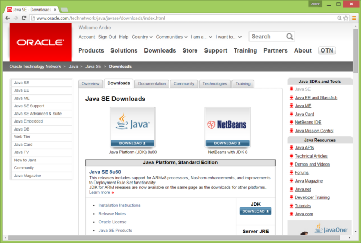Click the red arrow beside Java EE and Glassfish

click(291, 97)
